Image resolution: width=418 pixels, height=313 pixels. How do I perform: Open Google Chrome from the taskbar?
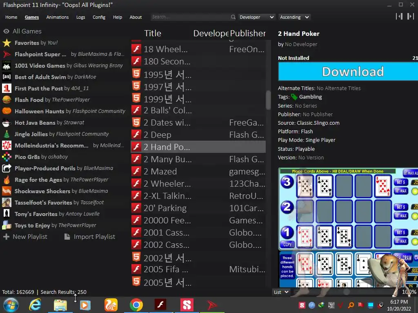[136, 305]
